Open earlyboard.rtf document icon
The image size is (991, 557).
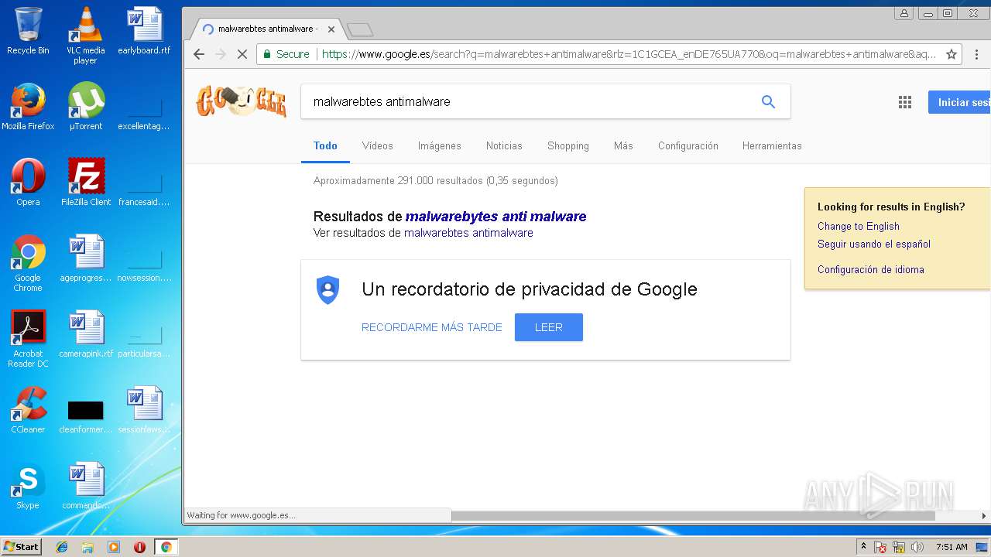(x=144, y=31)
